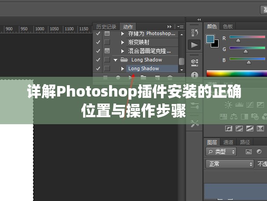Add a Posterize adjustment (diagonal stripes icon)
The height and width of the screenshot is (201, 267).
point(239,129)
